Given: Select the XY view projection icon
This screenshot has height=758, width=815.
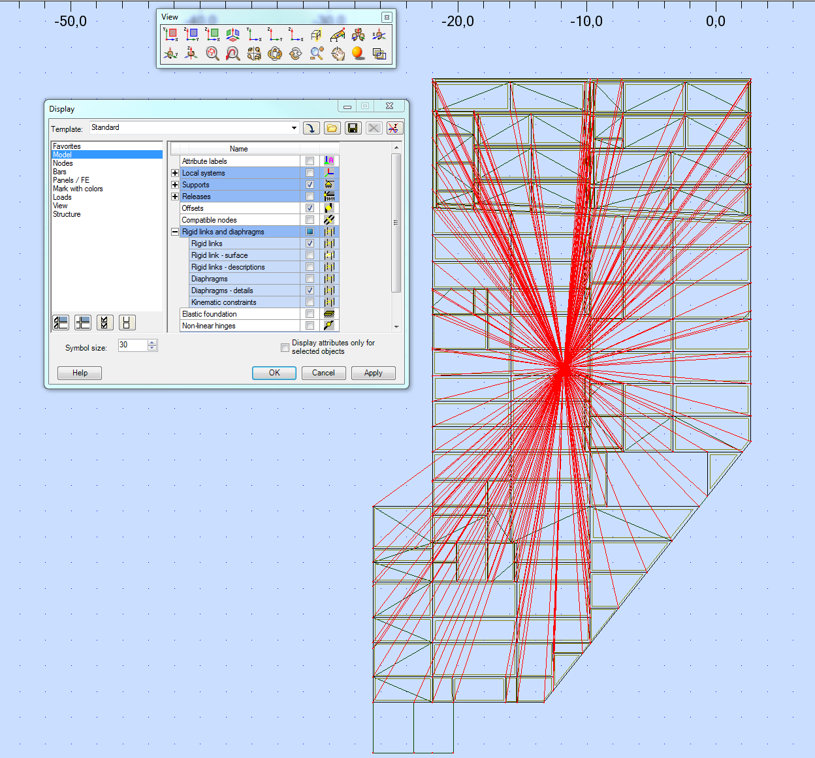Looking at the screenshot, I should coord(171,35).
